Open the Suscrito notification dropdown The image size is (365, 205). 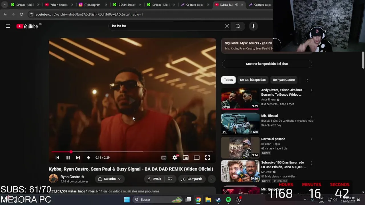pyautogui.click(x=109, y=179)
